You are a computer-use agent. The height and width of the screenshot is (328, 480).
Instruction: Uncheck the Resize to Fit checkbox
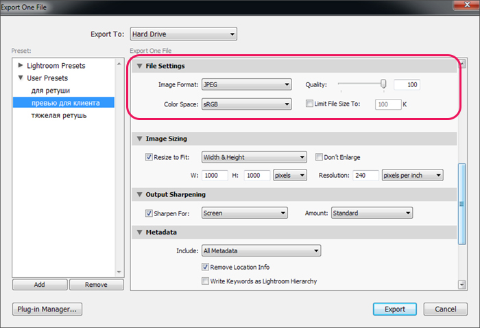tap(149, 157)
